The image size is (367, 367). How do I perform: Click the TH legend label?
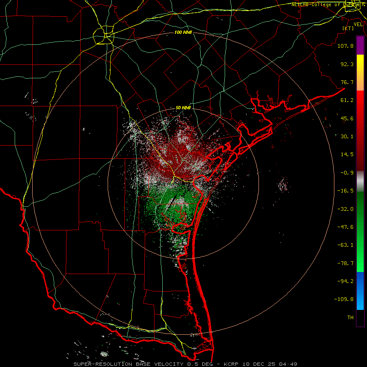(350, 318)
